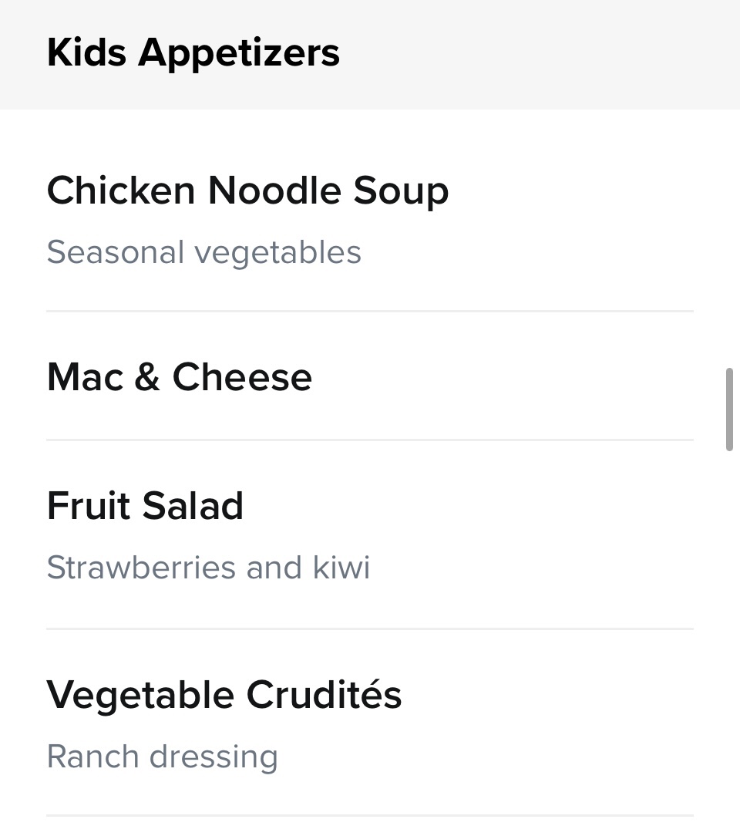Click the word Salad in Fruit Salad
Image resolution: width=740 pixels, height=836 pixels.
point(193,506)
